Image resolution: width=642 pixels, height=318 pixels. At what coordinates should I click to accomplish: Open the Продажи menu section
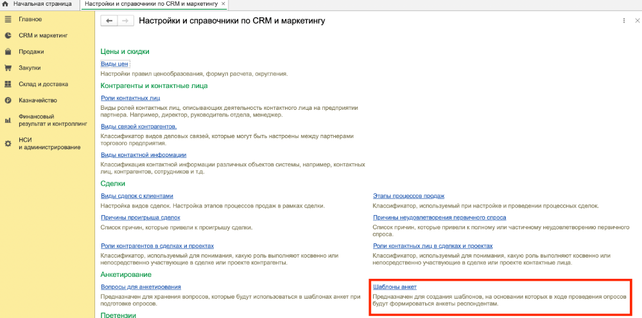(31, 51)
